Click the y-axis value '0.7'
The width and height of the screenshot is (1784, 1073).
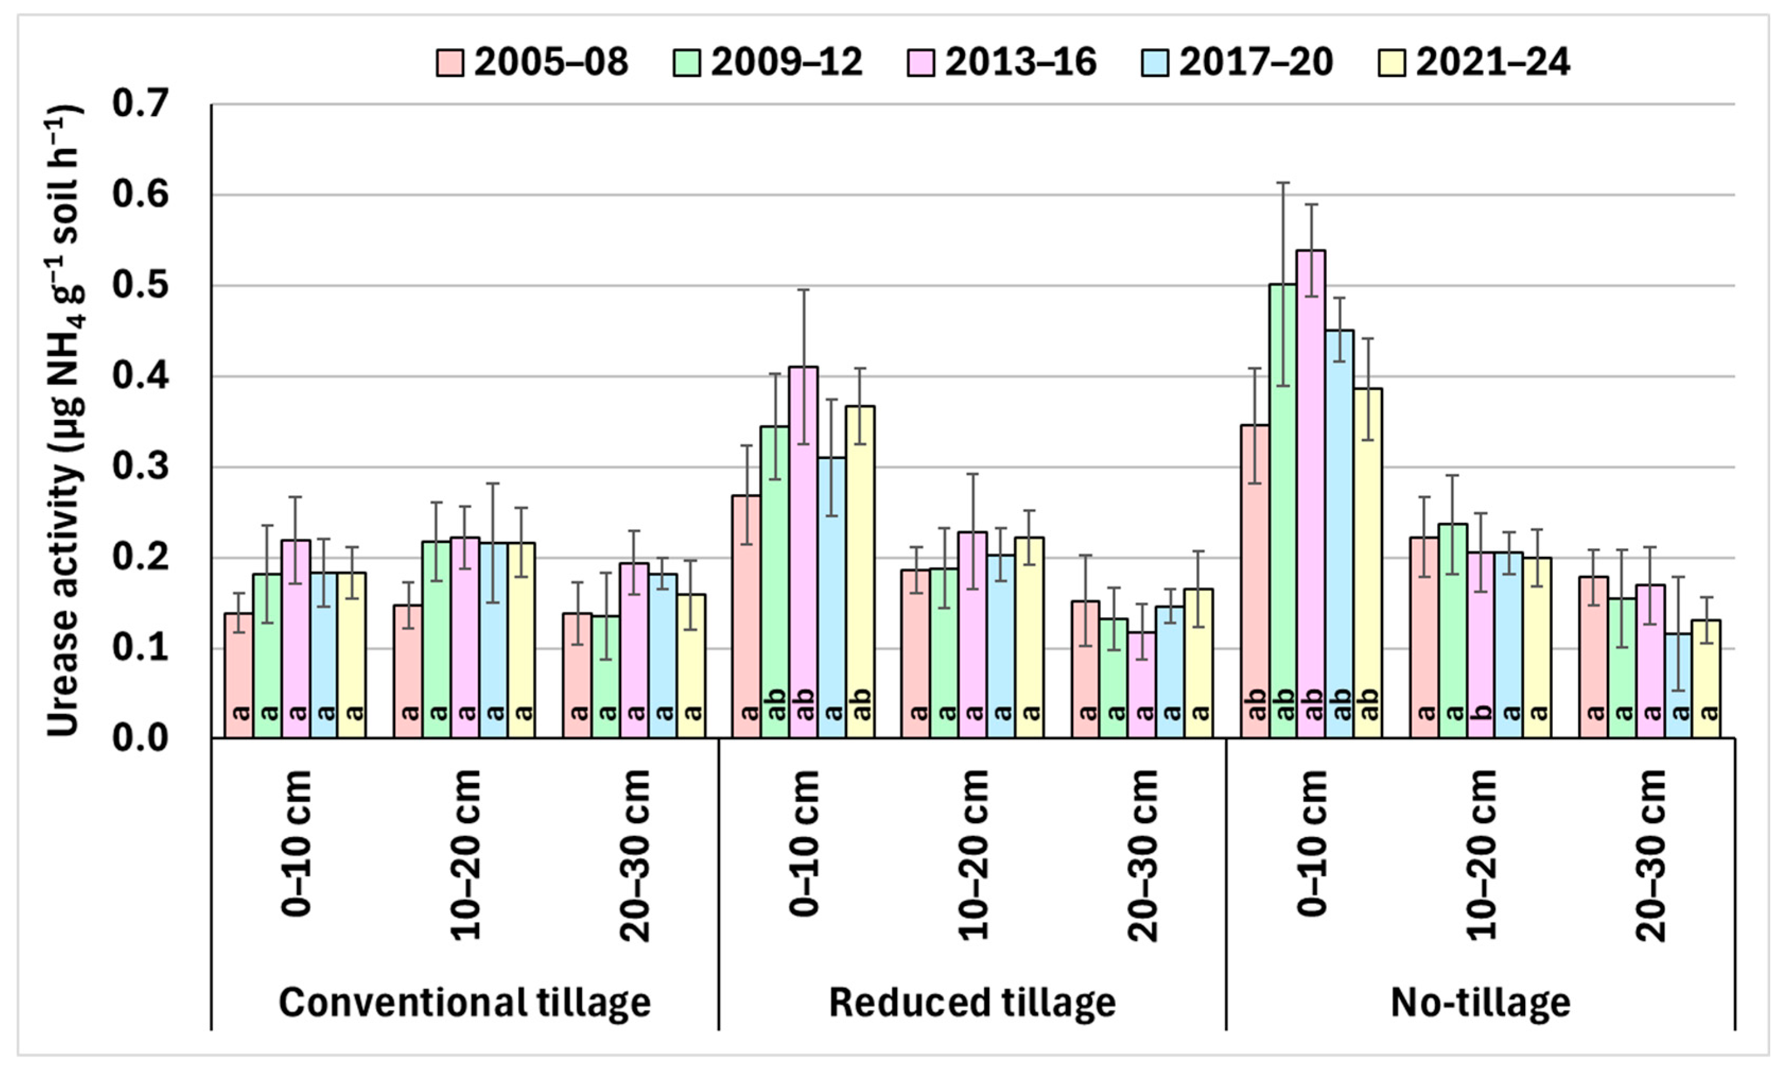141,104
